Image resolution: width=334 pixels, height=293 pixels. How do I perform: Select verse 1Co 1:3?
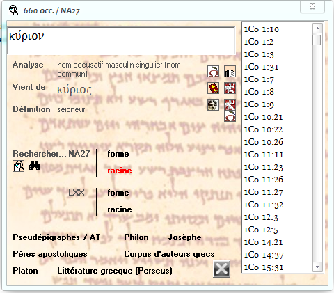point(259,54)
